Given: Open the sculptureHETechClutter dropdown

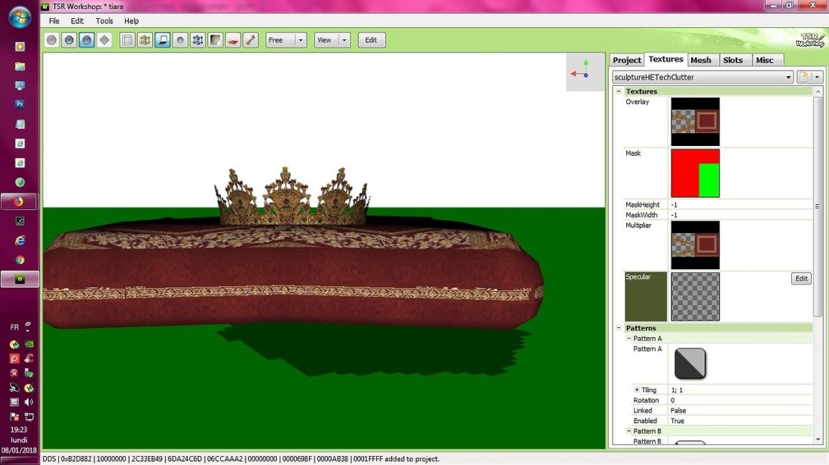Looking at the screenshot, I should coord(788,77).
